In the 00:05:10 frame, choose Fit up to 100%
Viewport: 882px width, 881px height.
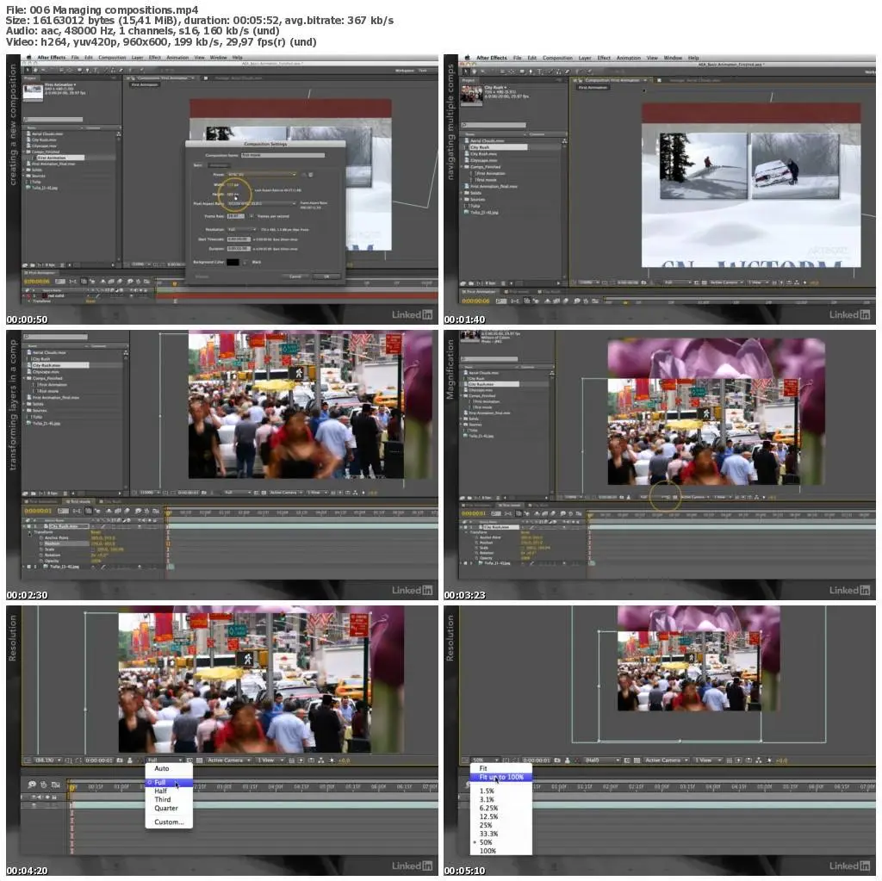(501, 777)
